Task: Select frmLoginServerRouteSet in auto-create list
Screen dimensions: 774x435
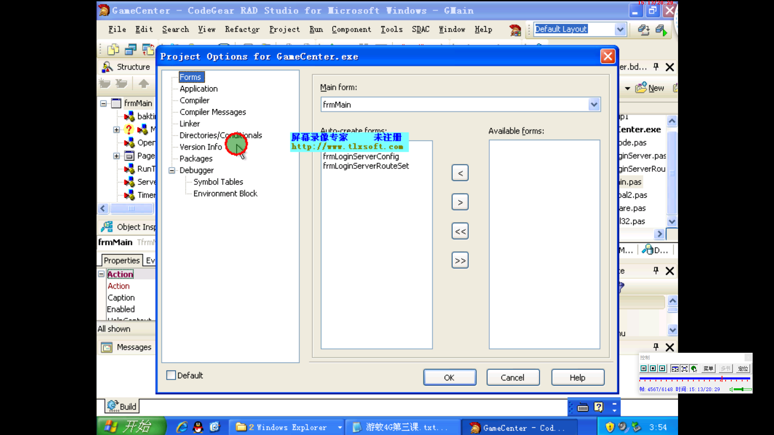Action: click(366, 166)
